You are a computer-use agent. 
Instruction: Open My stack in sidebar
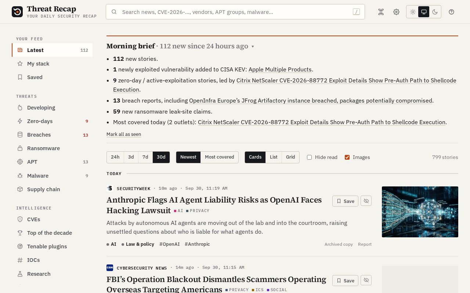52,64
